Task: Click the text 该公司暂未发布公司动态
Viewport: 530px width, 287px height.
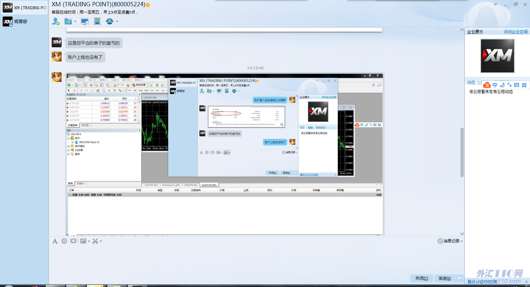Action: coord(491,92)
